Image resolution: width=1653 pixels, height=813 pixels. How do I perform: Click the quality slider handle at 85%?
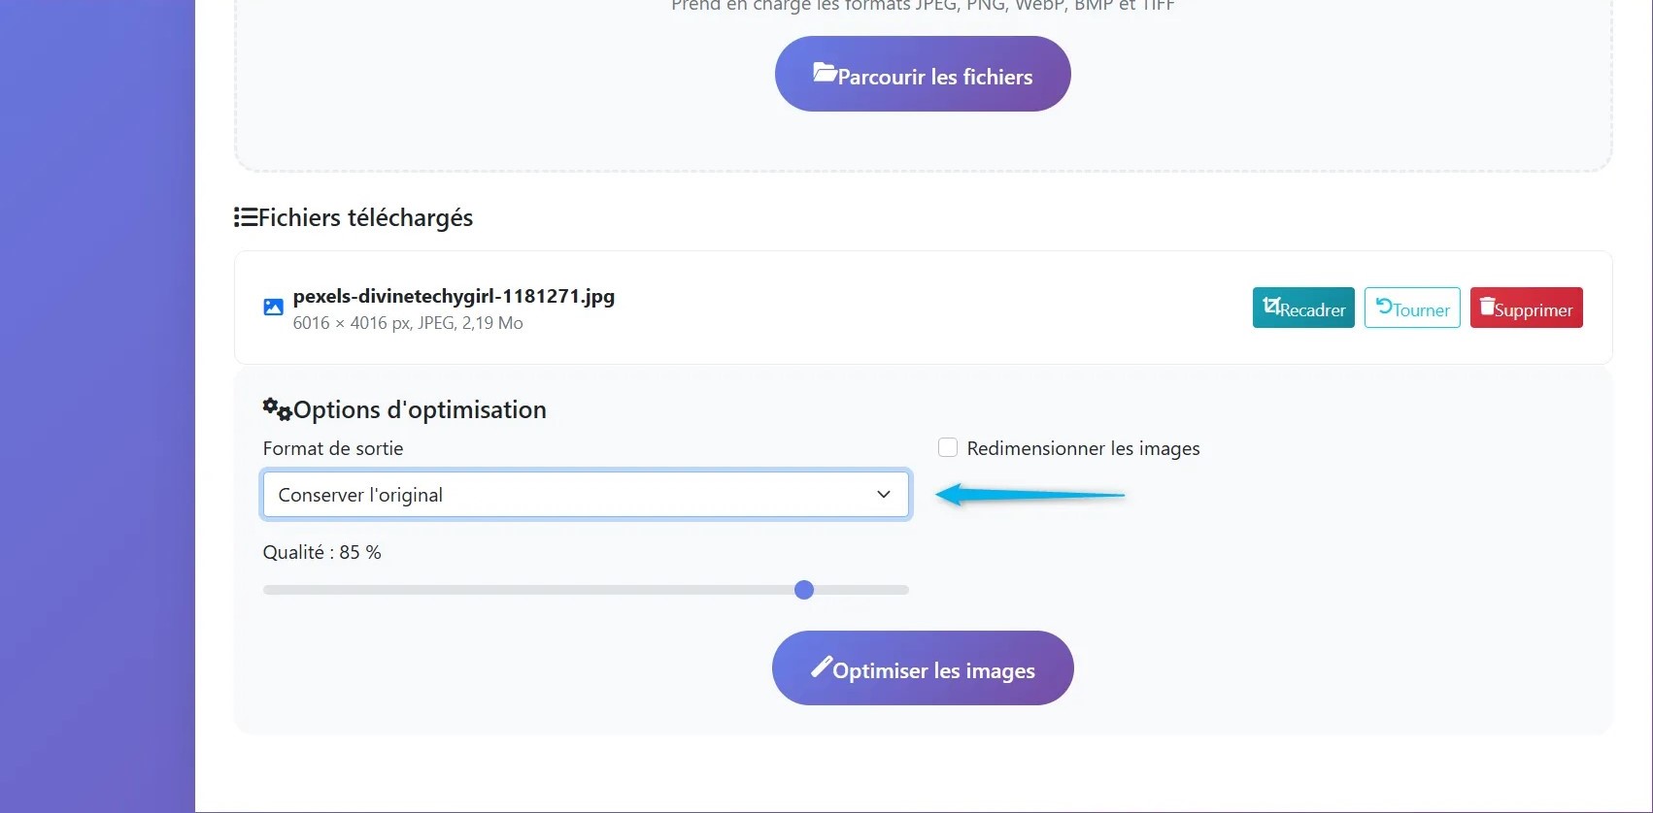coord(803,589)
